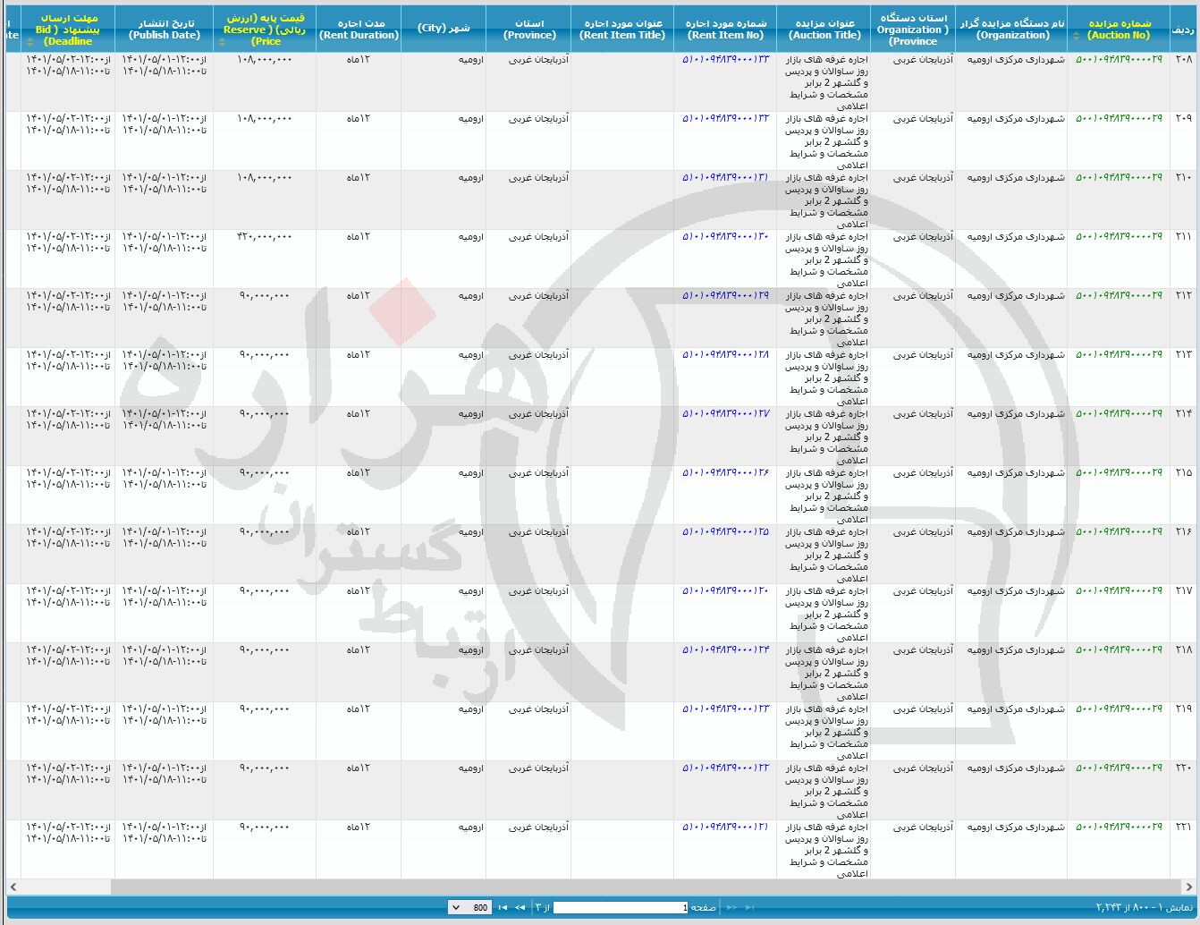
Task: Click the Province (استان) column header
Action: coord(528,30)
